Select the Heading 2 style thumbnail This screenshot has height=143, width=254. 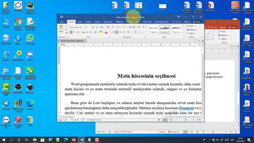(x=164, y=29)
